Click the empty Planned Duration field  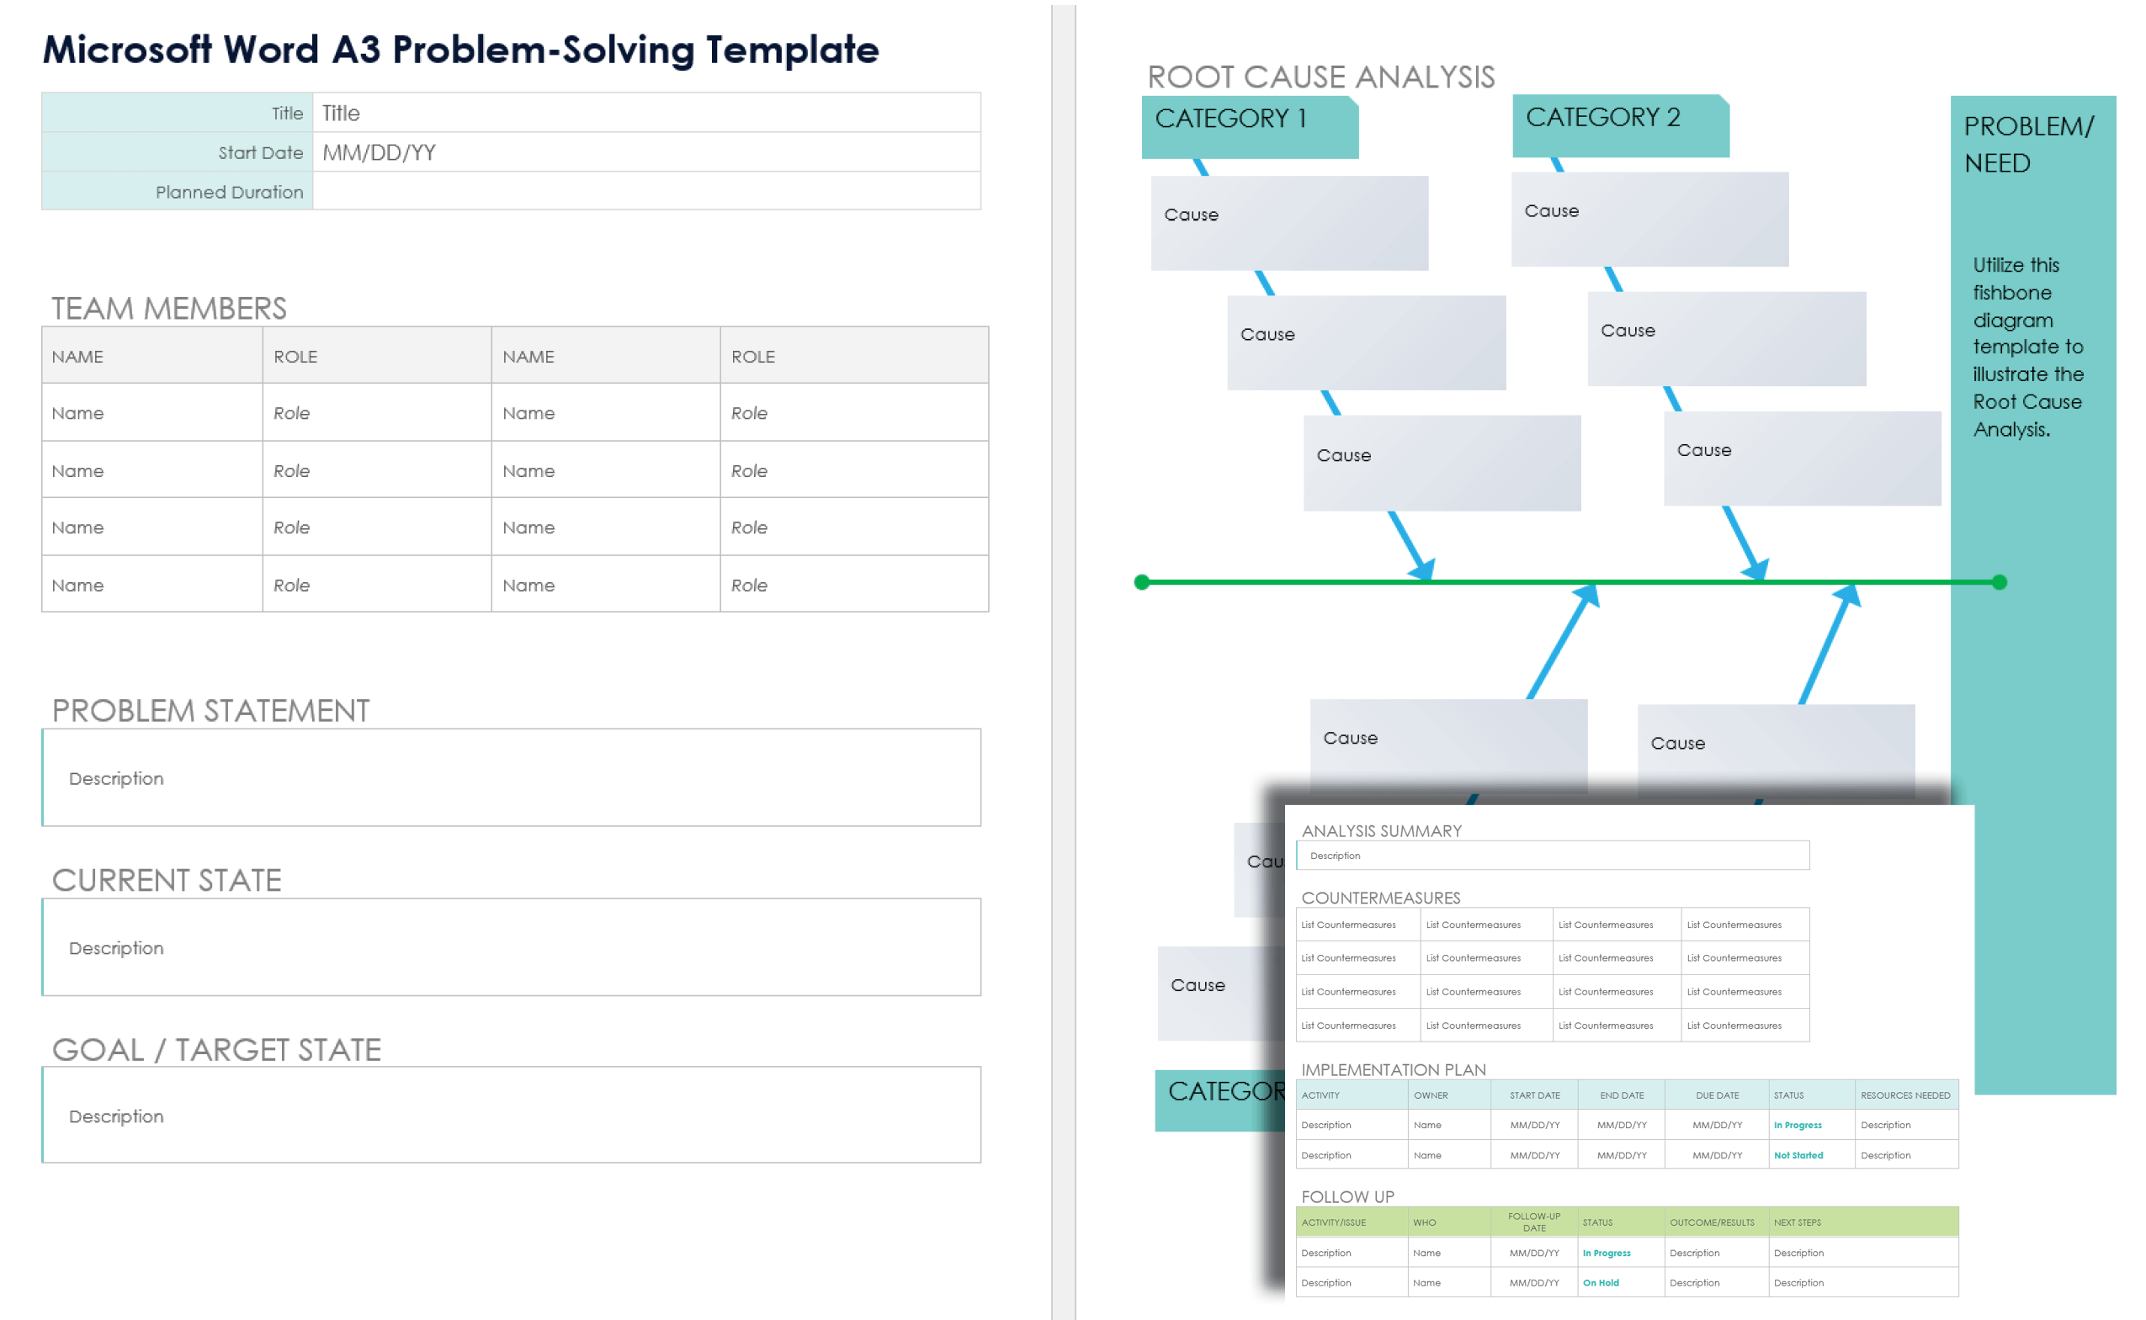pyautogui.click(x=646, y=190)
